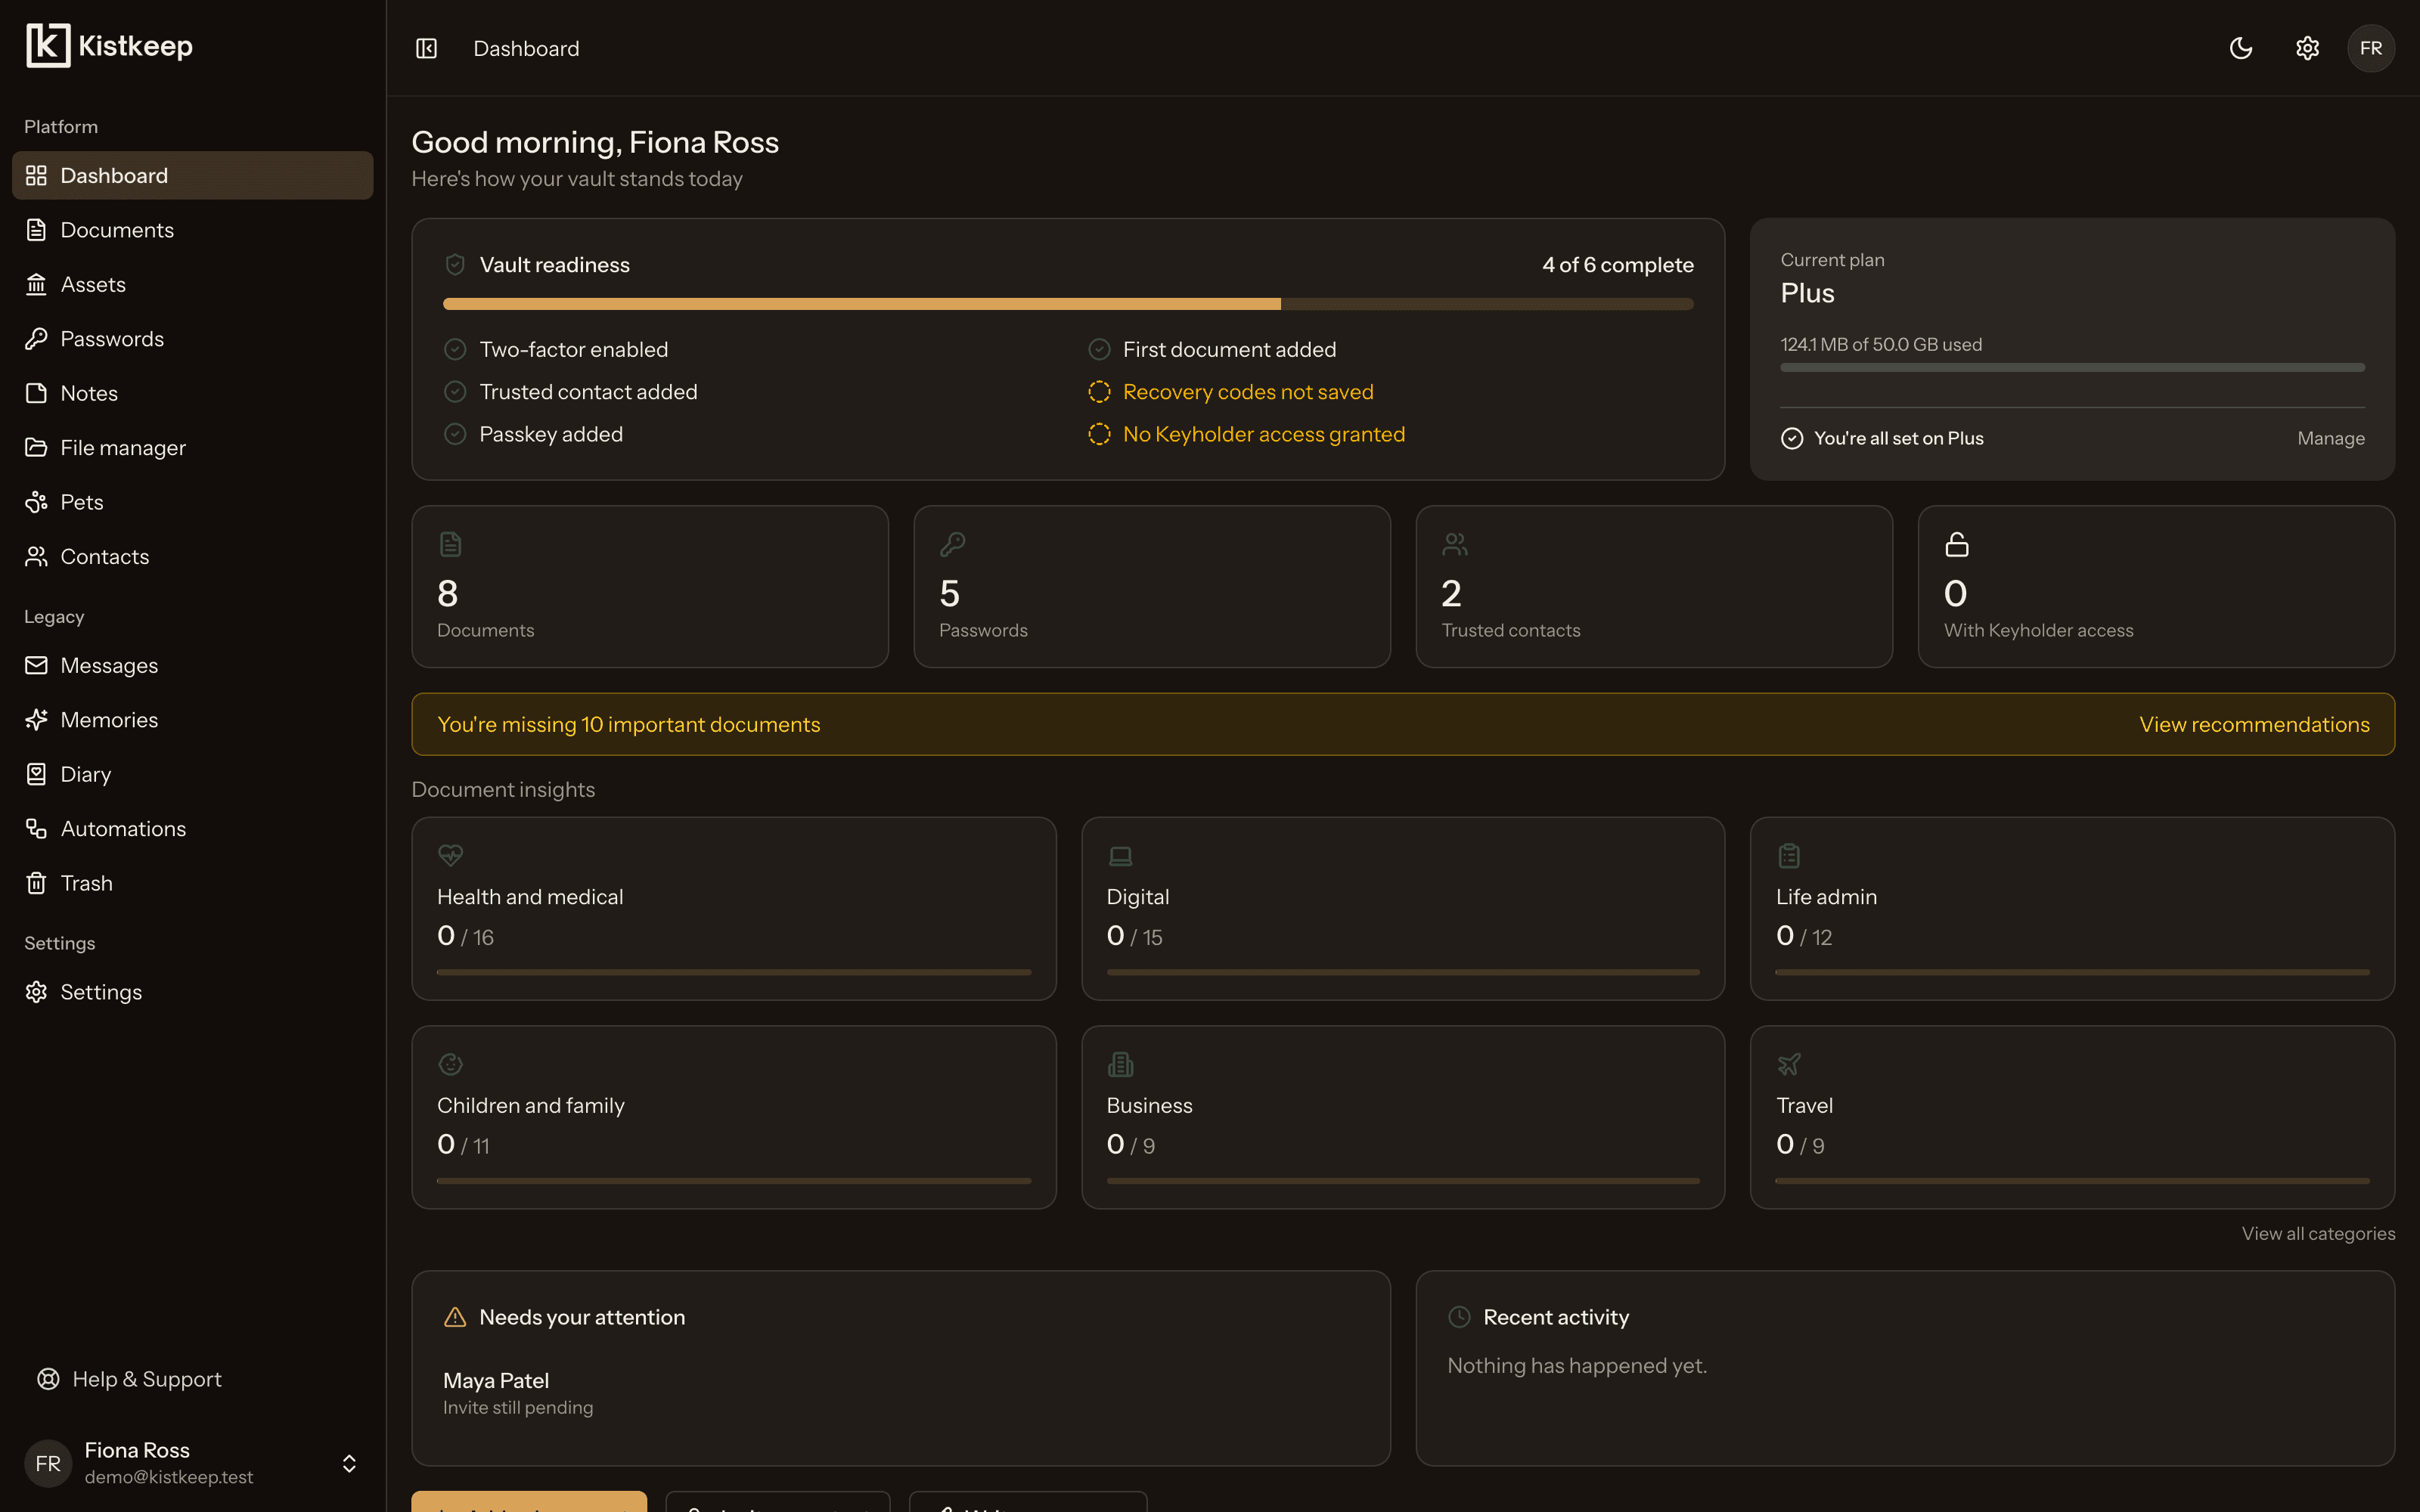
Task: Click Manage in the Current plan card
Action: [2331, 438]
